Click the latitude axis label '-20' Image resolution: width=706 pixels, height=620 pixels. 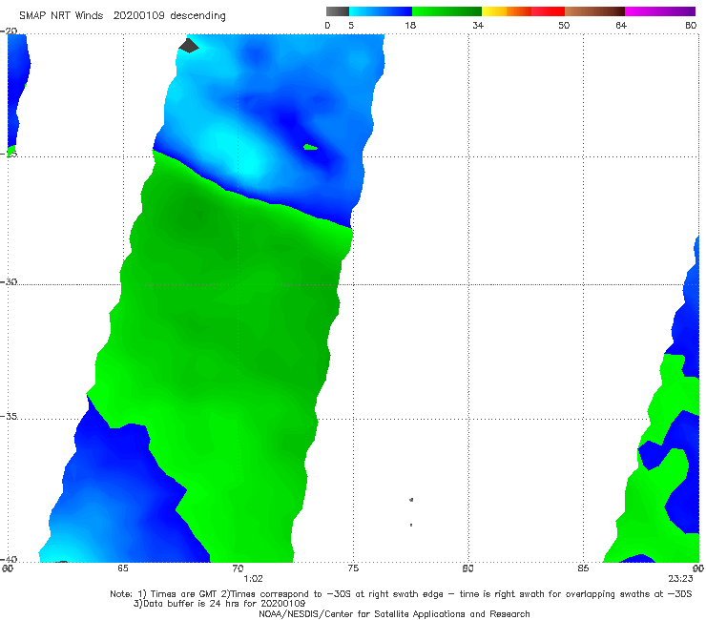9,31
